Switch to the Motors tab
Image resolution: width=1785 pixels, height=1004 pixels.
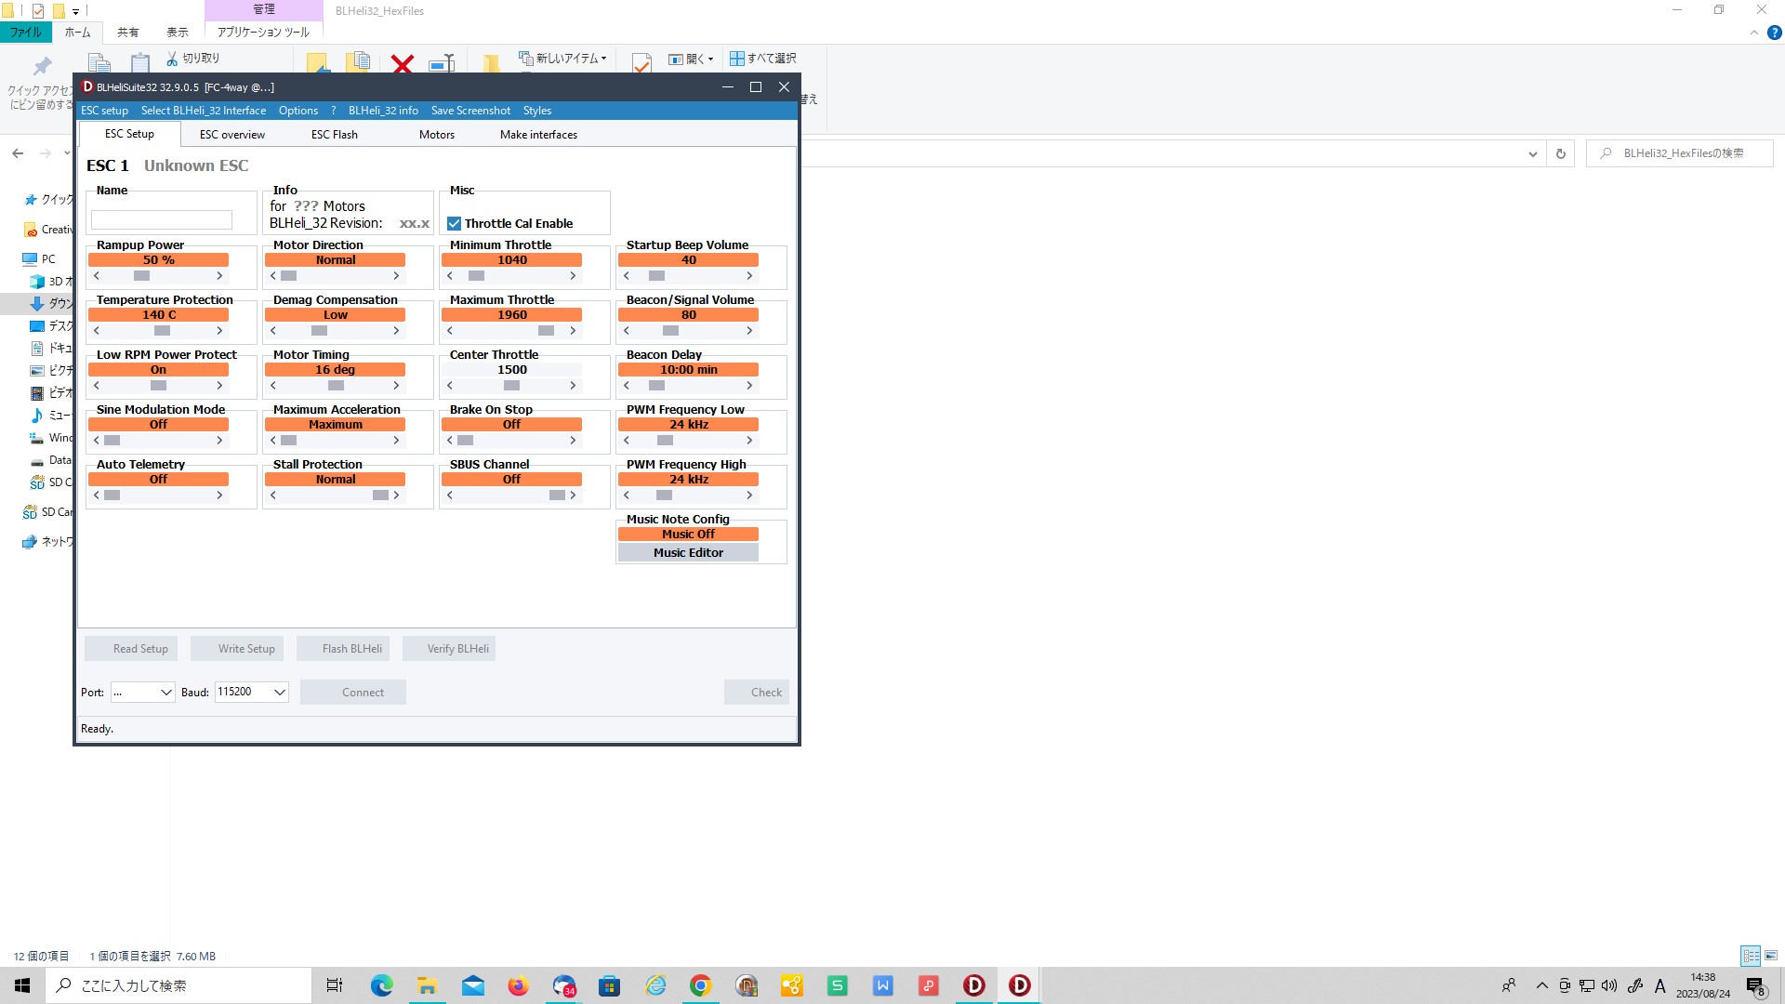(x=437, y=135)
